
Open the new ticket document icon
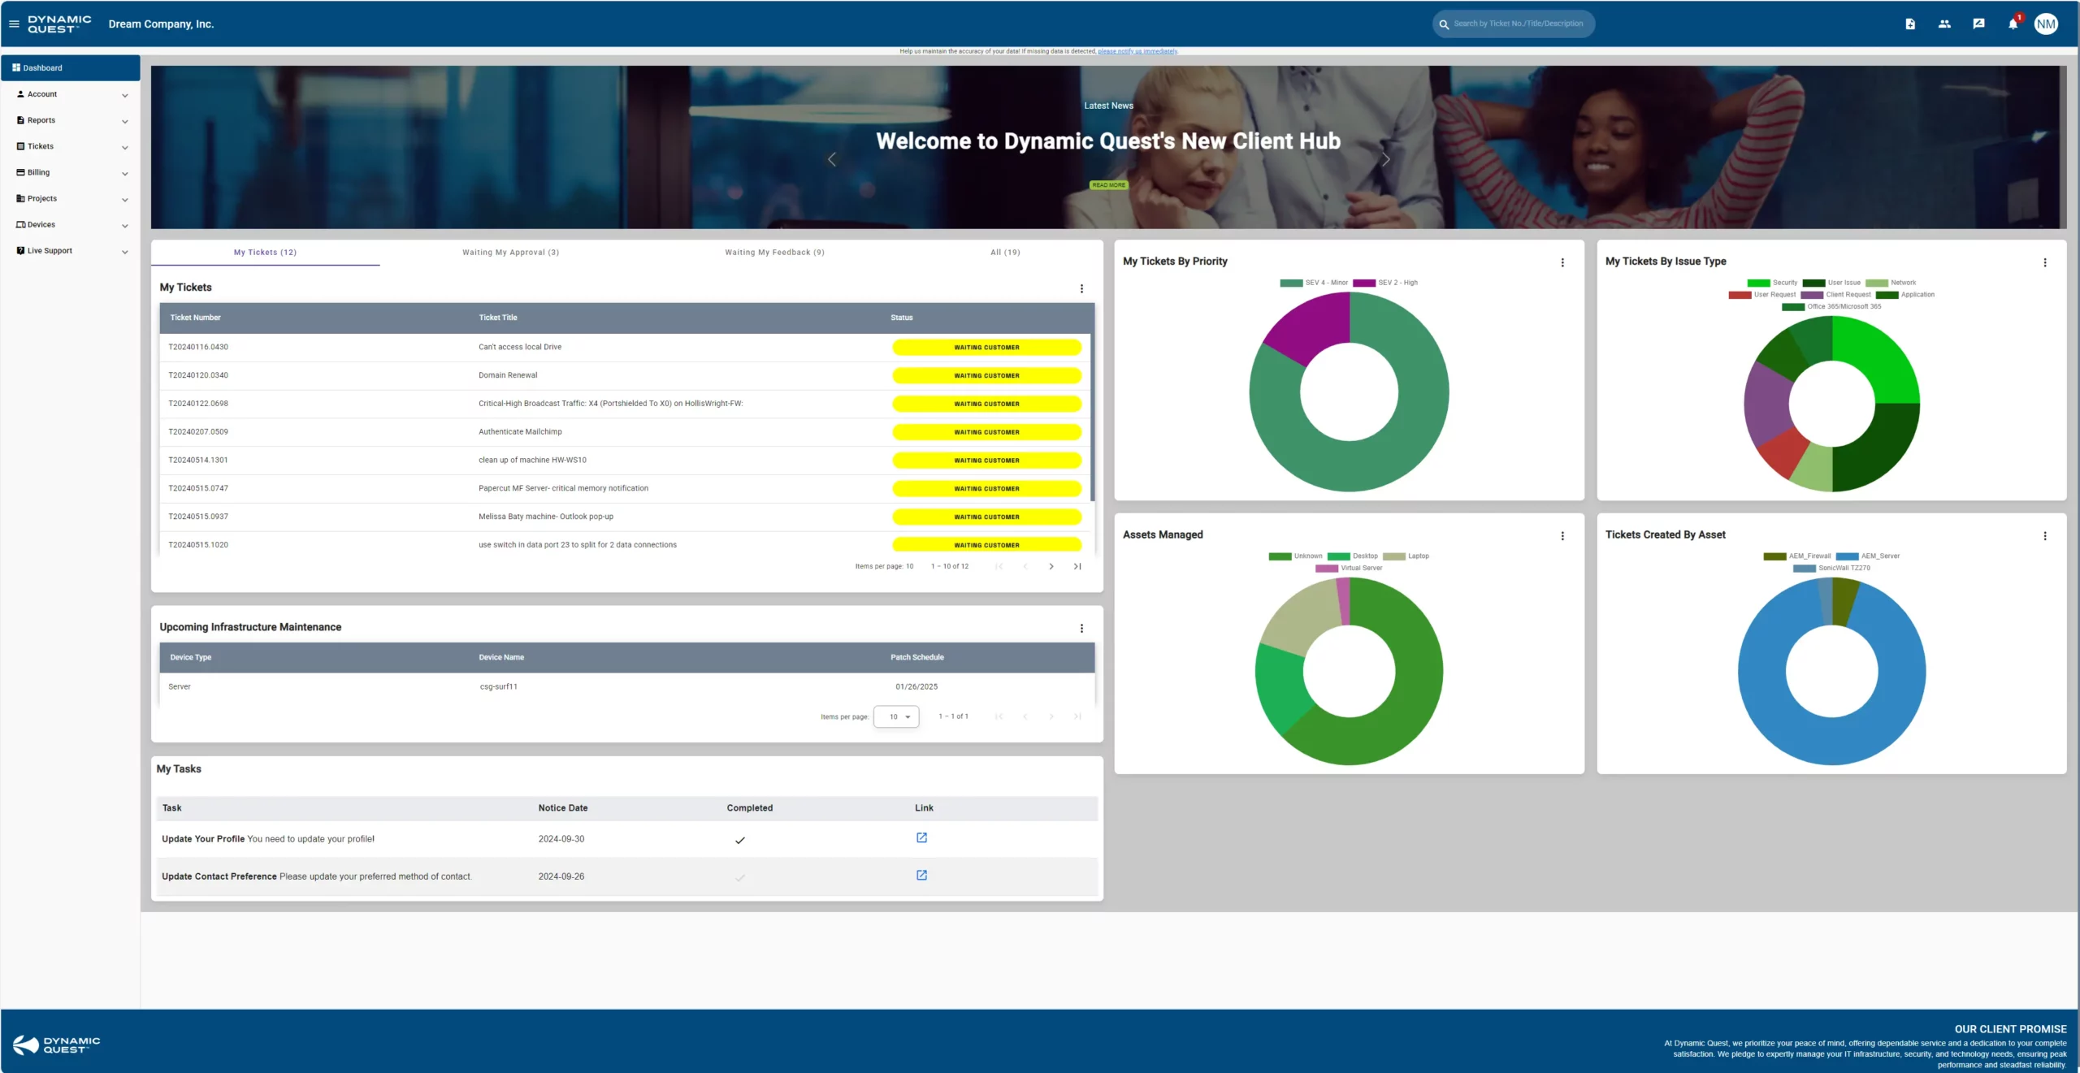point(1910,24)
